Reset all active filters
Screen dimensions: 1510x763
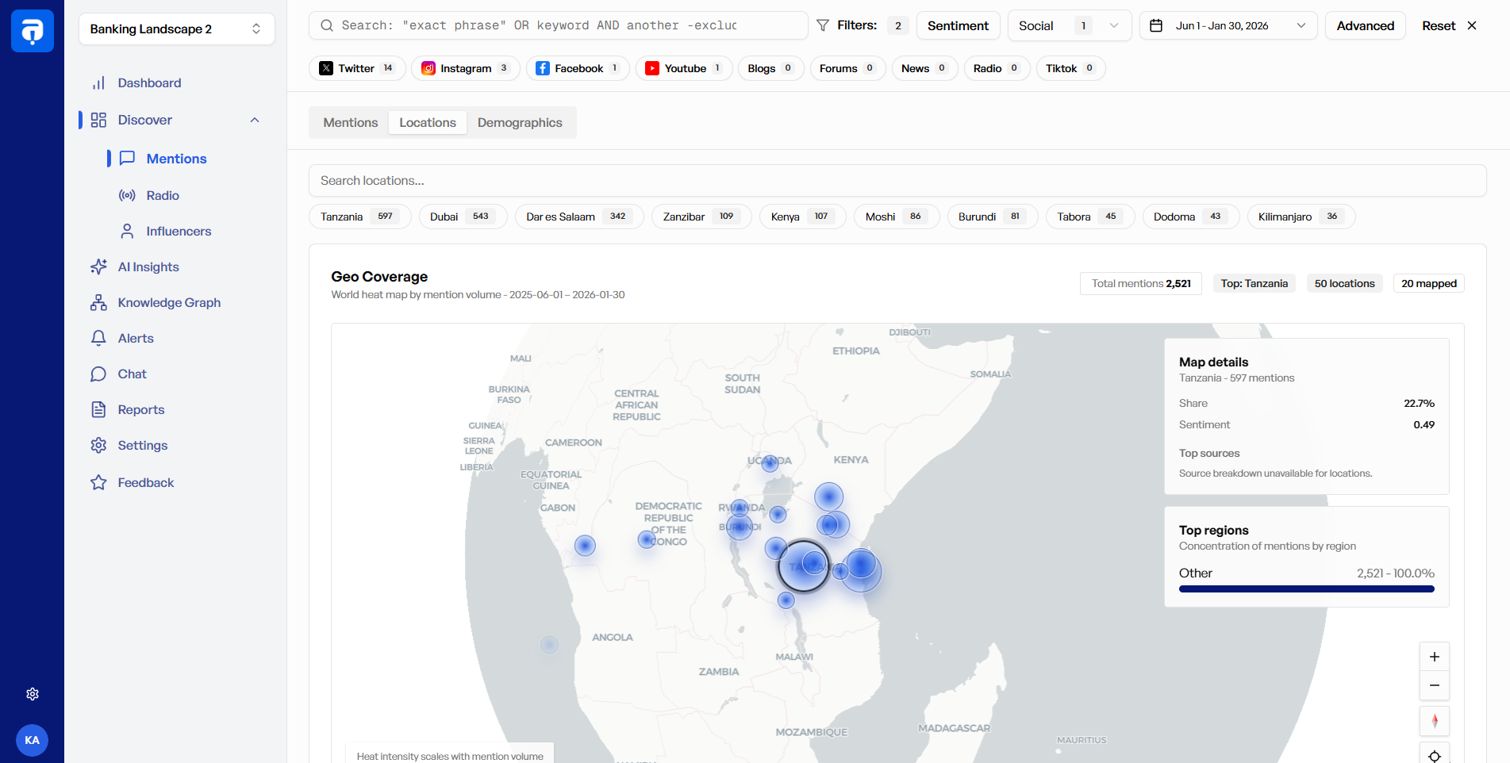[x=1438, y=25]
